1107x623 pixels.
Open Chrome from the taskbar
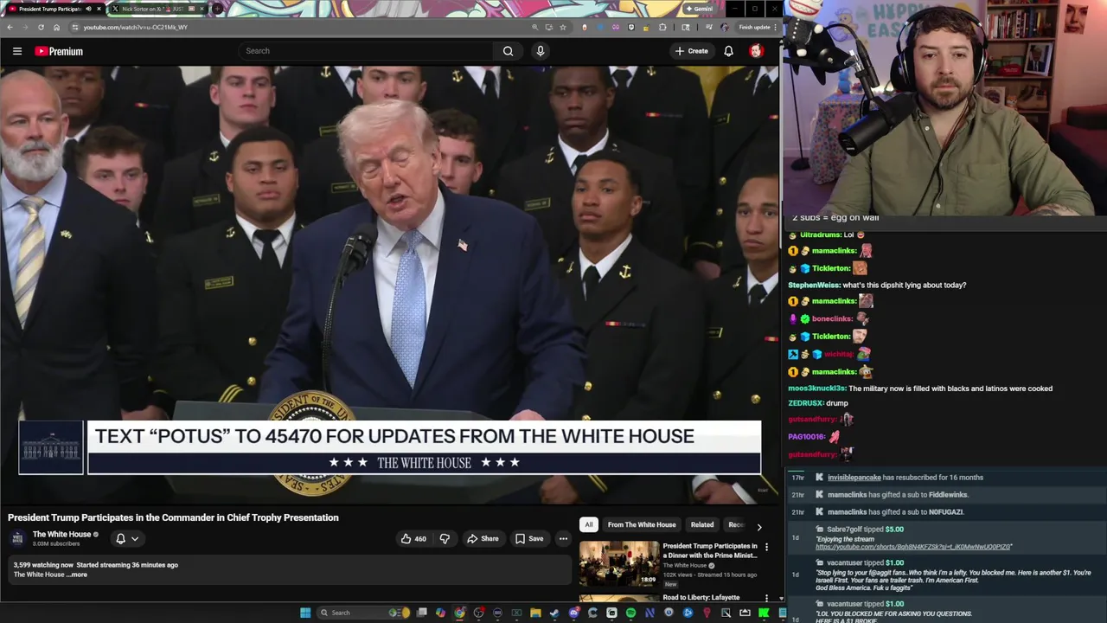tap(459, 613)
